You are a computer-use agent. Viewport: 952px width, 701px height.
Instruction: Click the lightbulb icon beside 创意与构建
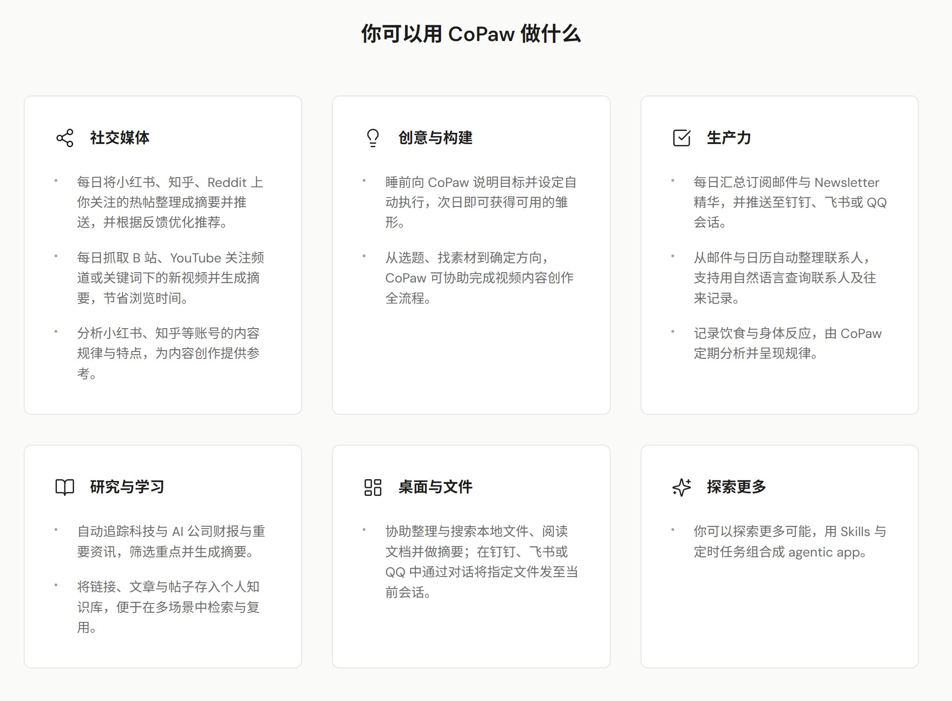click(373, 138)
